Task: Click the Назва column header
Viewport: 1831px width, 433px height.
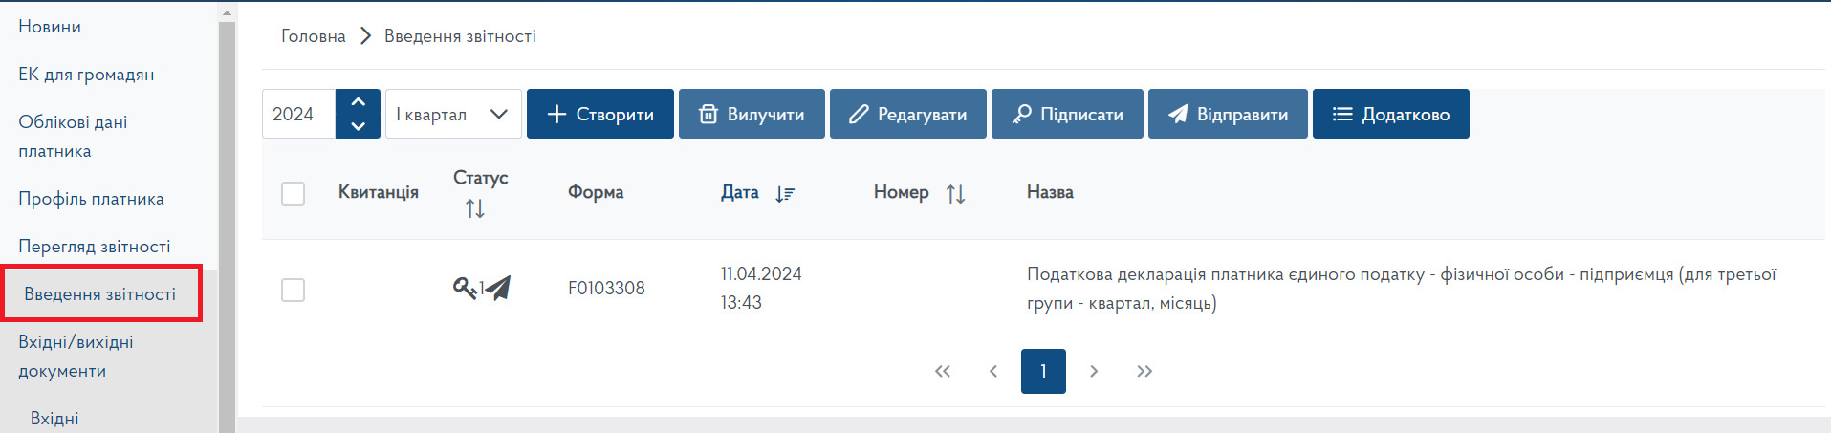Action: (1050, 192)
